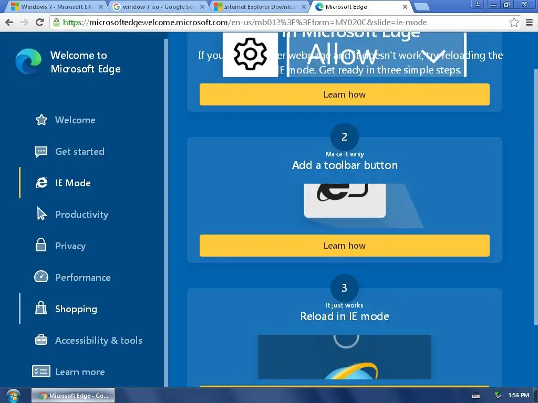Click the Welcome to Microsoft Edge title
538x403 pixels.
click(x=86, y=62)
